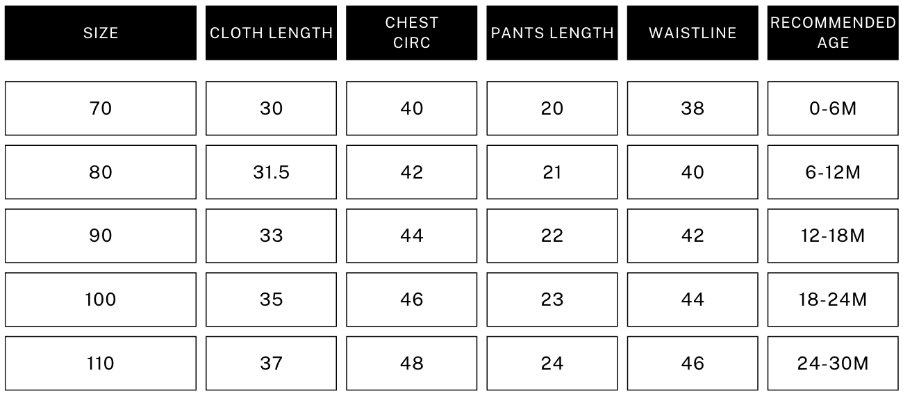Select the pants length 21 cell
The image size is (903, 396).
(552, 172)
